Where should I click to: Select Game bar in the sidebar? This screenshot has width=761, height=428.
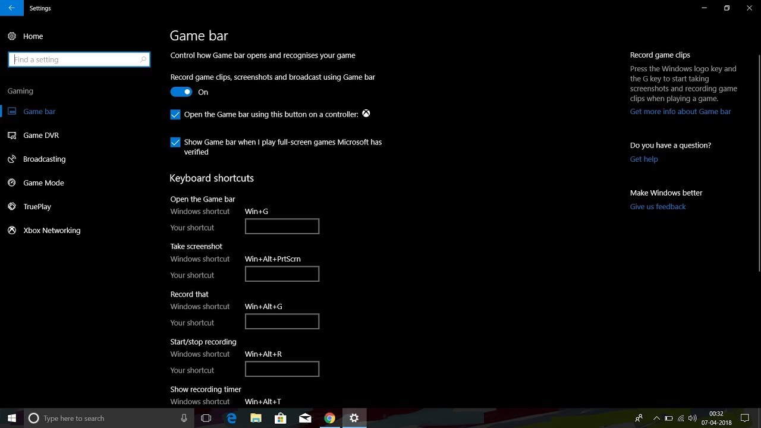point(39,111)
